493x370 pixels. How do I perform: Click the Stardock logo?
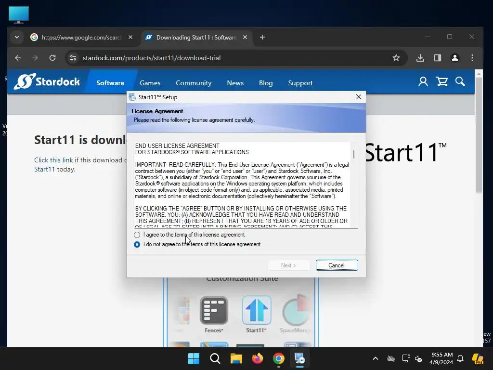tap(47, 82)
